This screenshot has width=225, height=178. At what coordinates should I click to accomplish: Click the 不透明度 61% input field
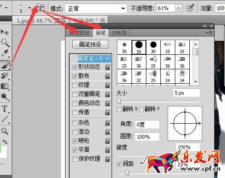coord(166,8)
